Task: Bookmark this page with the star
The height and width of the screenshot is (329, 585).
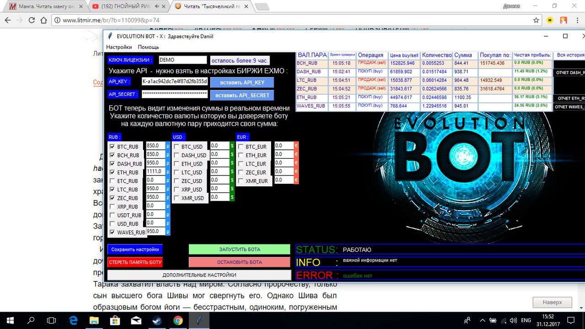Action: click(536, 20)
